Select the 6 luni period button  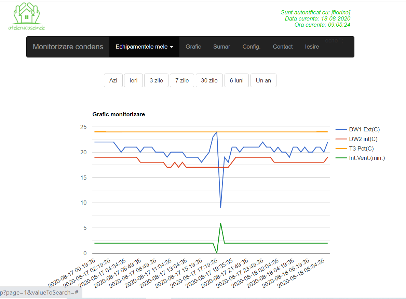(x=236, y=80)
